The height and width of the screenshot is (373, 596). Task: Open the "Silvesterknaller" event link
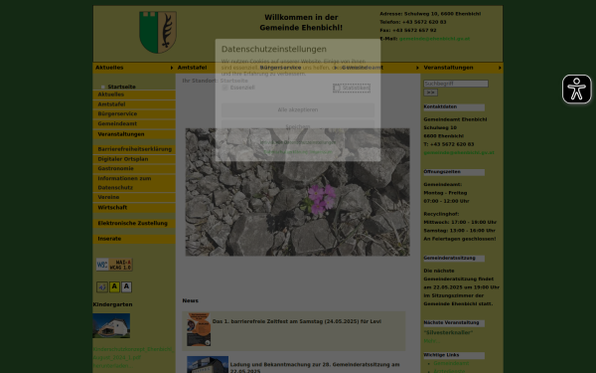click(448, 332)
